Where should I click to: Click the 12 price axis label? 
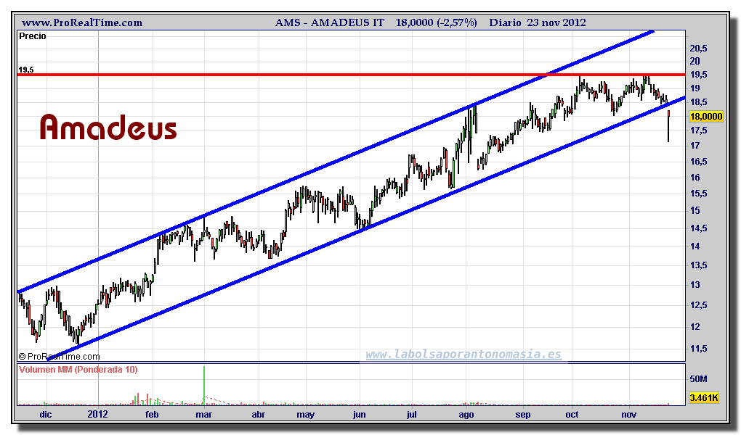click(x=695, y=326)
